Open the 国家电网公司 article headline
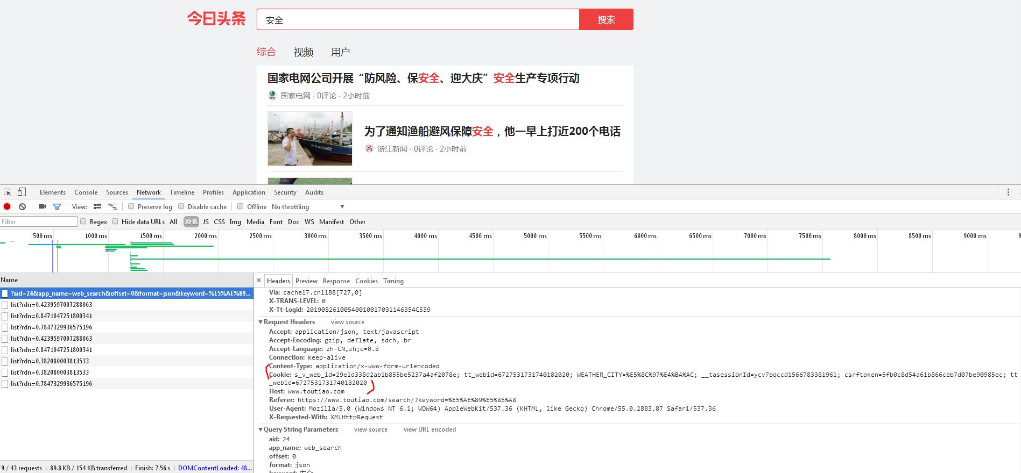The image size is (1021, 473). click(x=424, y=78)
